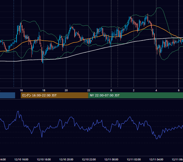Click the oscillator's highest peak near 16:00
183x162 pixels.
pos(18,111)
